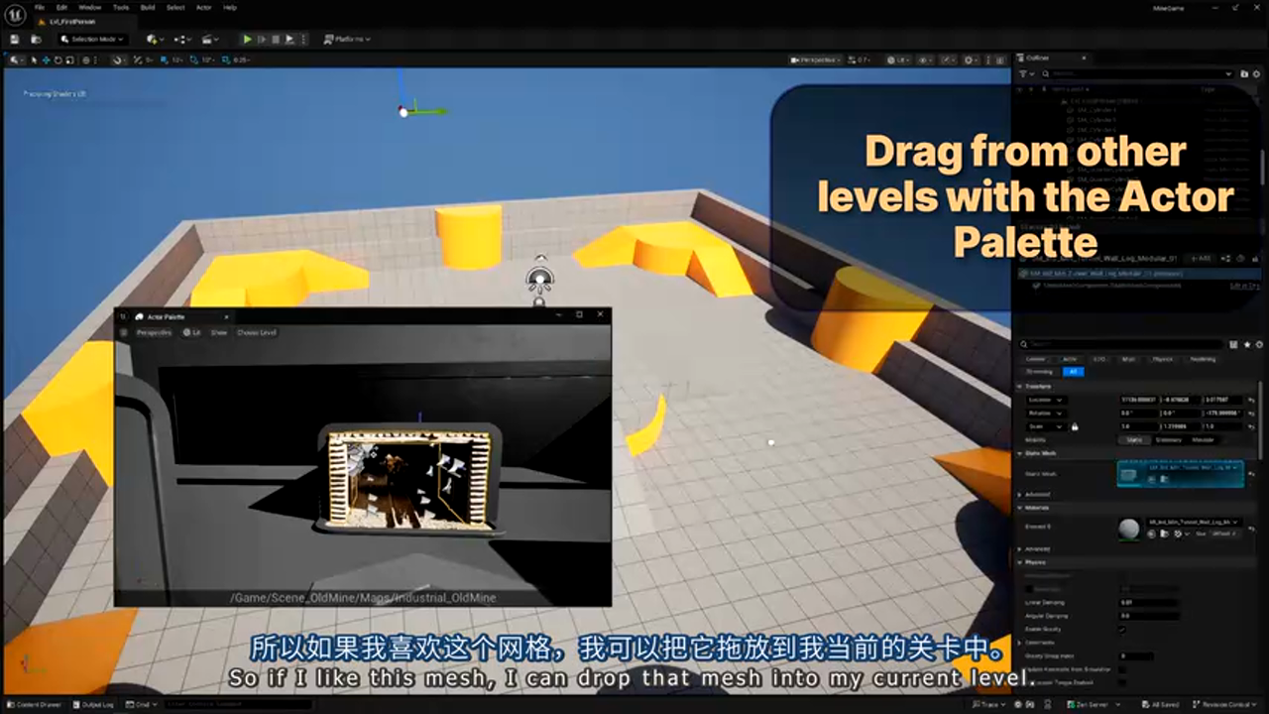Open the Build menu
This screenshot has height=714, width=1269.
(148, 7)
